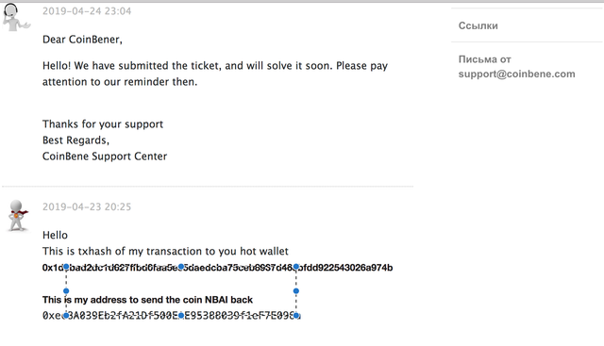Viewport: 604px width, 346px height.
Task: Click the bottom-right selection handle dot
Action: 295,316
